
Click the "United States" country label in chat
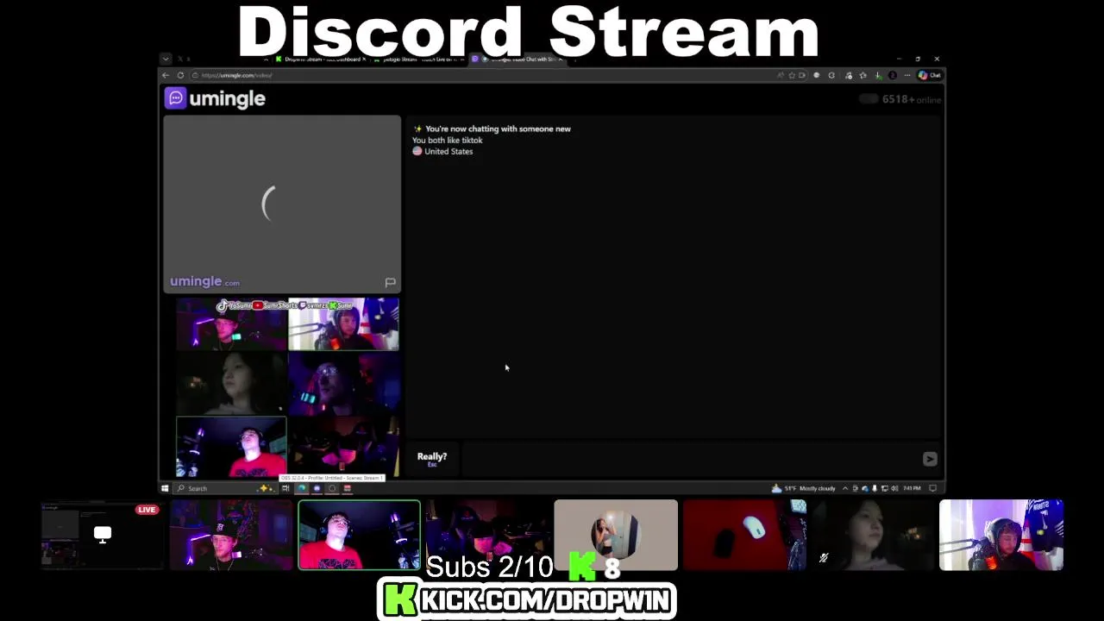pos(448,151)
